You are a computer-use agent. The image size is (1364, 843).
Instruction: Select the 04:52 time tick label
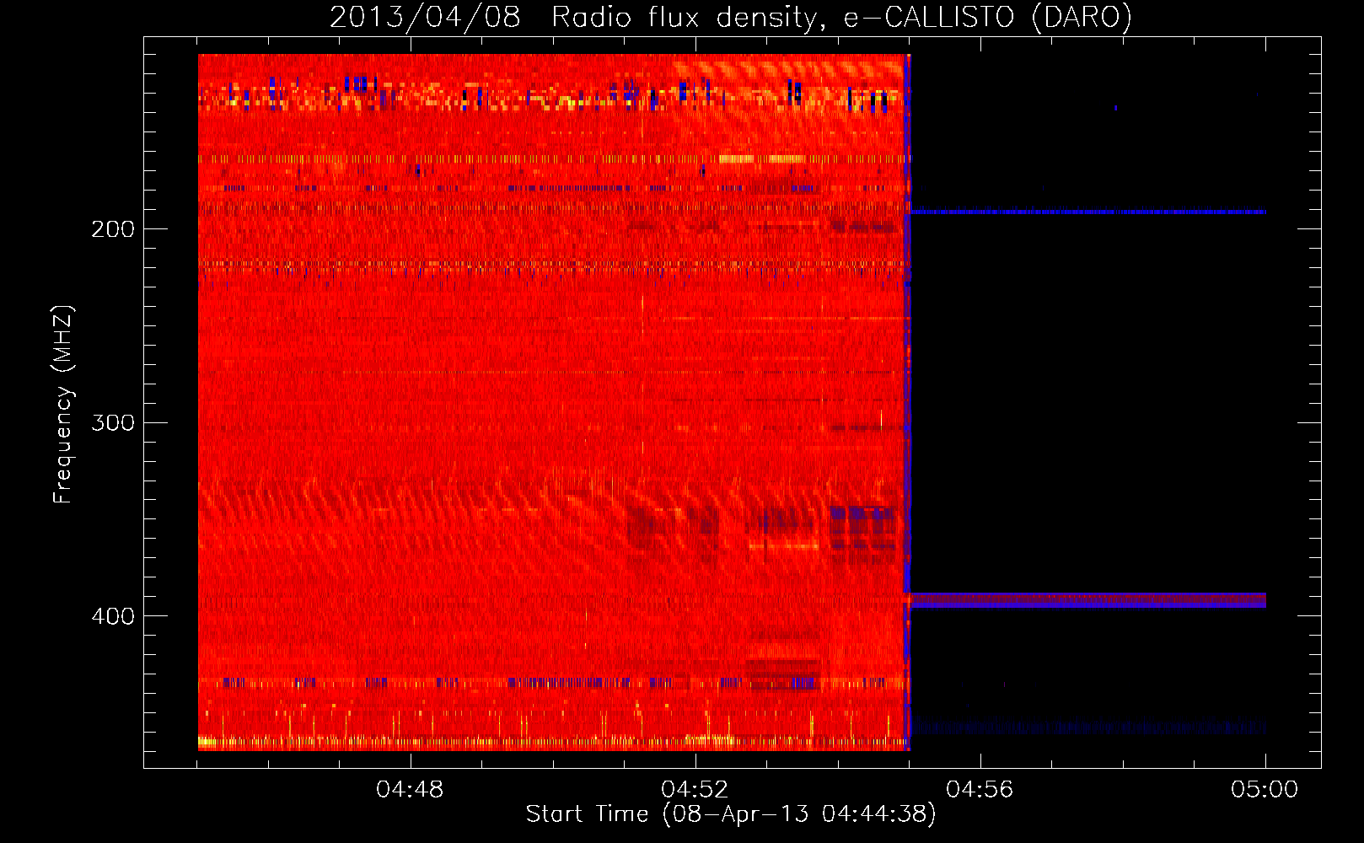click(x=695, y=790)
